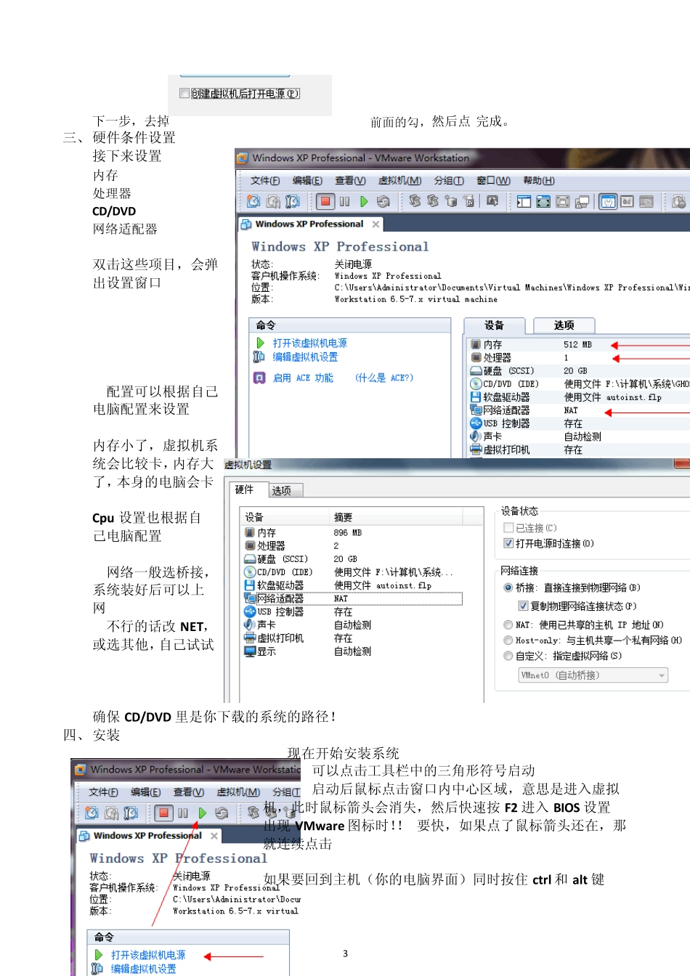Switch to the 设备 tab in VM summary
690x976 pixels.
[x=495, y=325]
